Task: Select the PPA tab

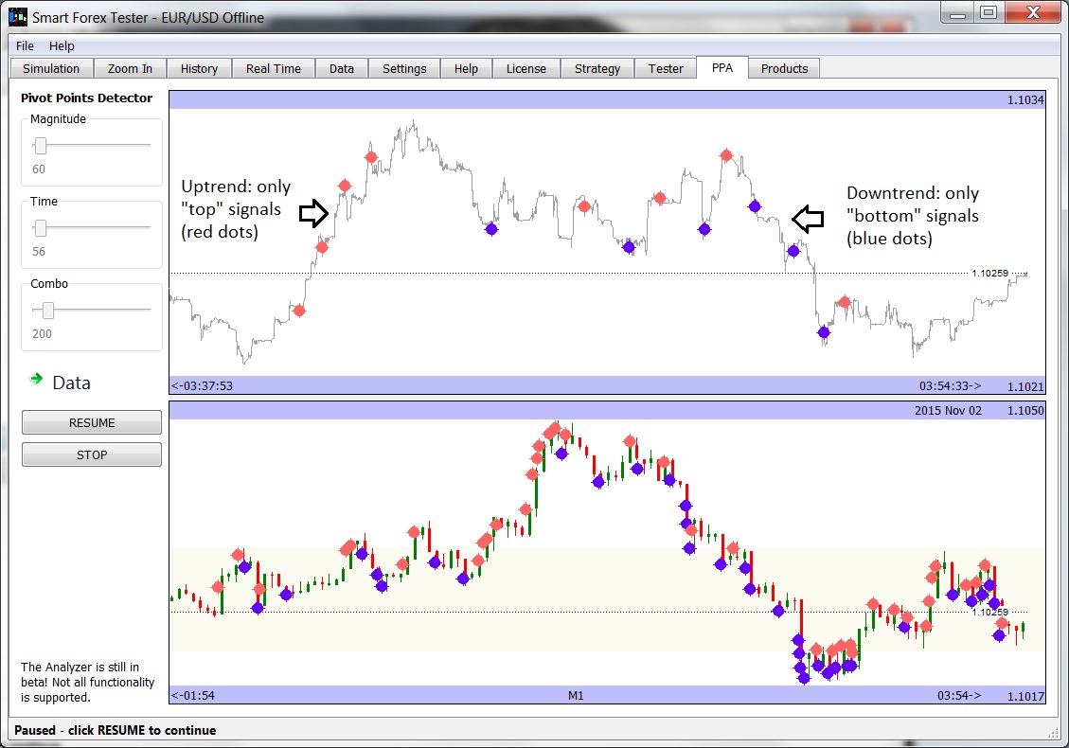Action: pos(722,67)
